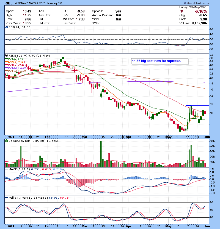The image size is (220, 229).
Task: Click the MACD signal value 0.013
Action: [x=46, y=169]
